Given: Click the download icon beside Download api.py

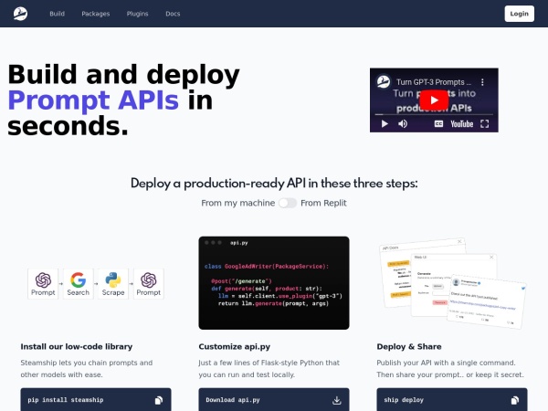Looking at the screenshot, I should click(336, 400).
